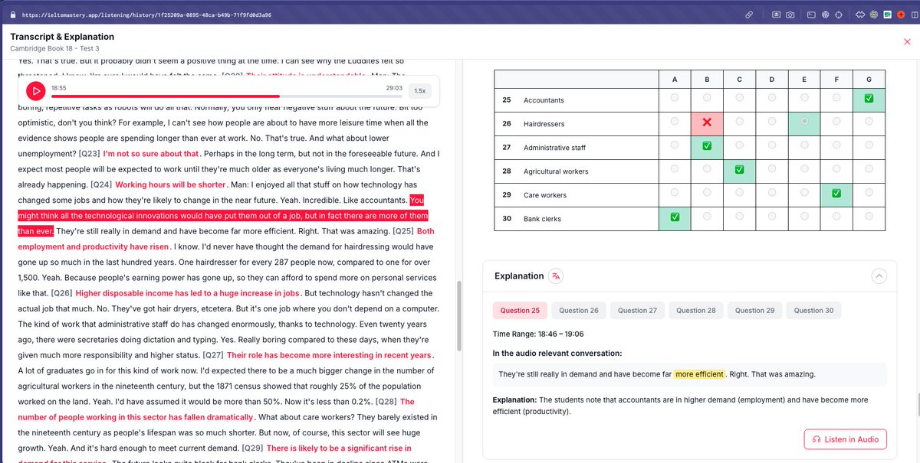Seek within the audio progress bar
This screenshot has height=463, width=920.
coord(227,96)
